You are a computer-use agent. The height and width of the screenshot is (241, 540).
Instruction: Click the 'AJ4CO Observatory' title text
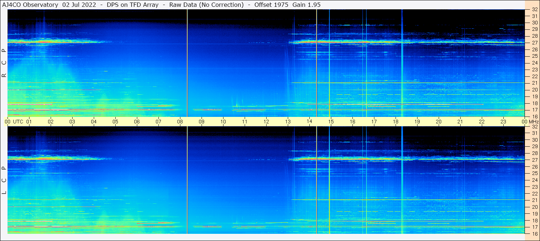click(x=30, y=5)
